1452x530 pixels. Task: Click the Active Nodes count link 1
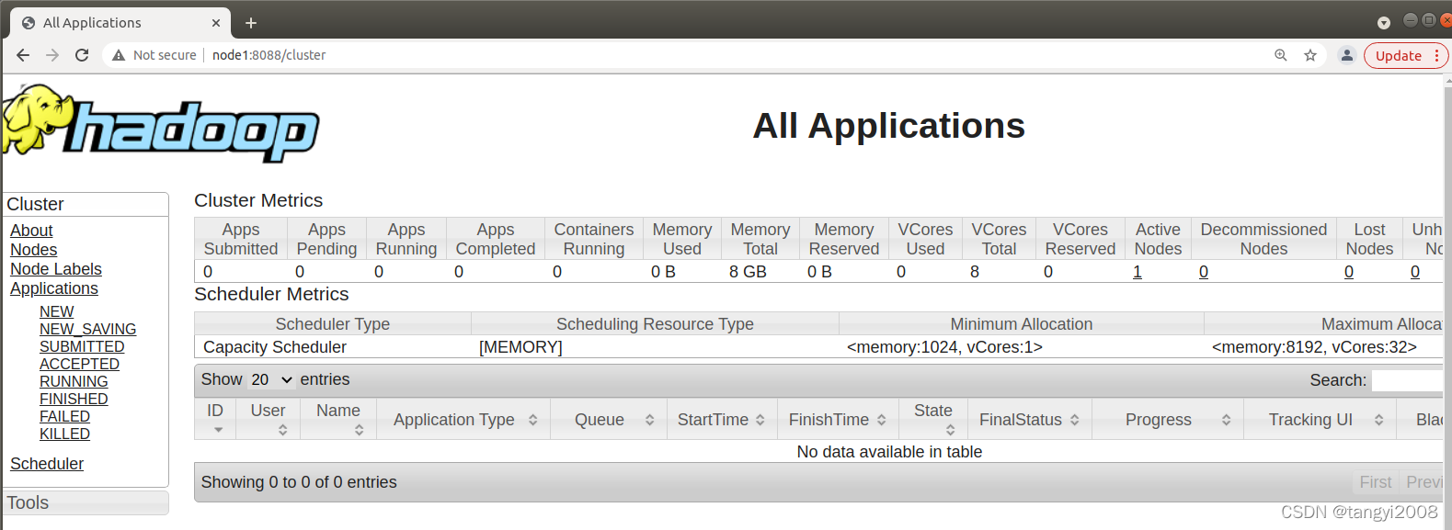[1138, 272]
